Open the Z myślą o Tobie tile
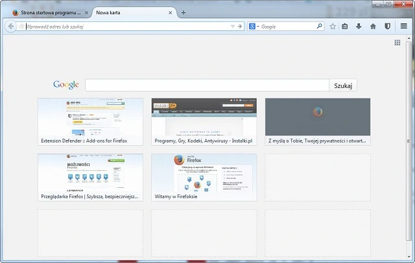This screenshot has width=415, height=263. [318, 122]
